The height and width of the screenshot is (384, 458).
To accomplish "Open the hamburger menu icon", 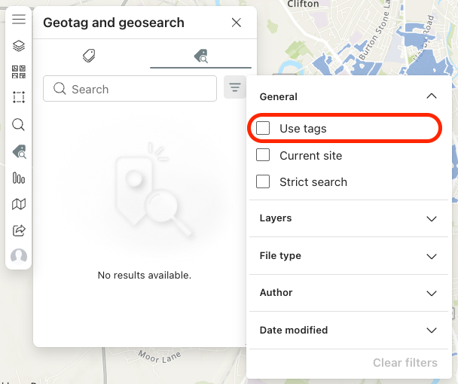I will (19, 20).
